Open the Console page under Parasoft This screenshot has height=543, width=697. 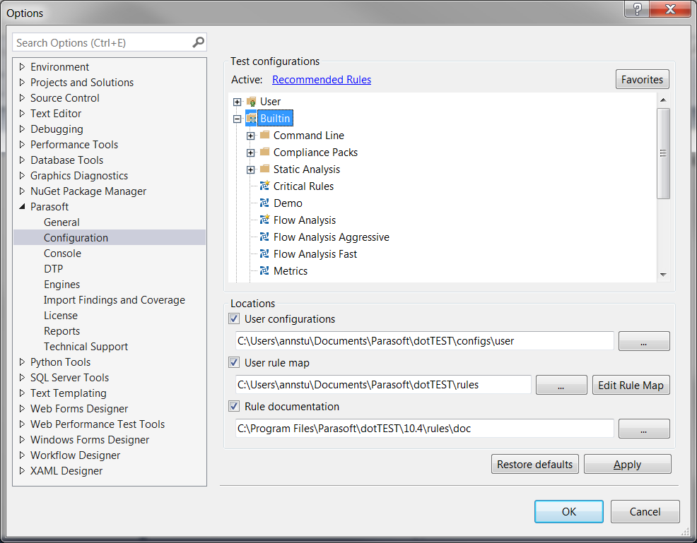click(62, 253)
